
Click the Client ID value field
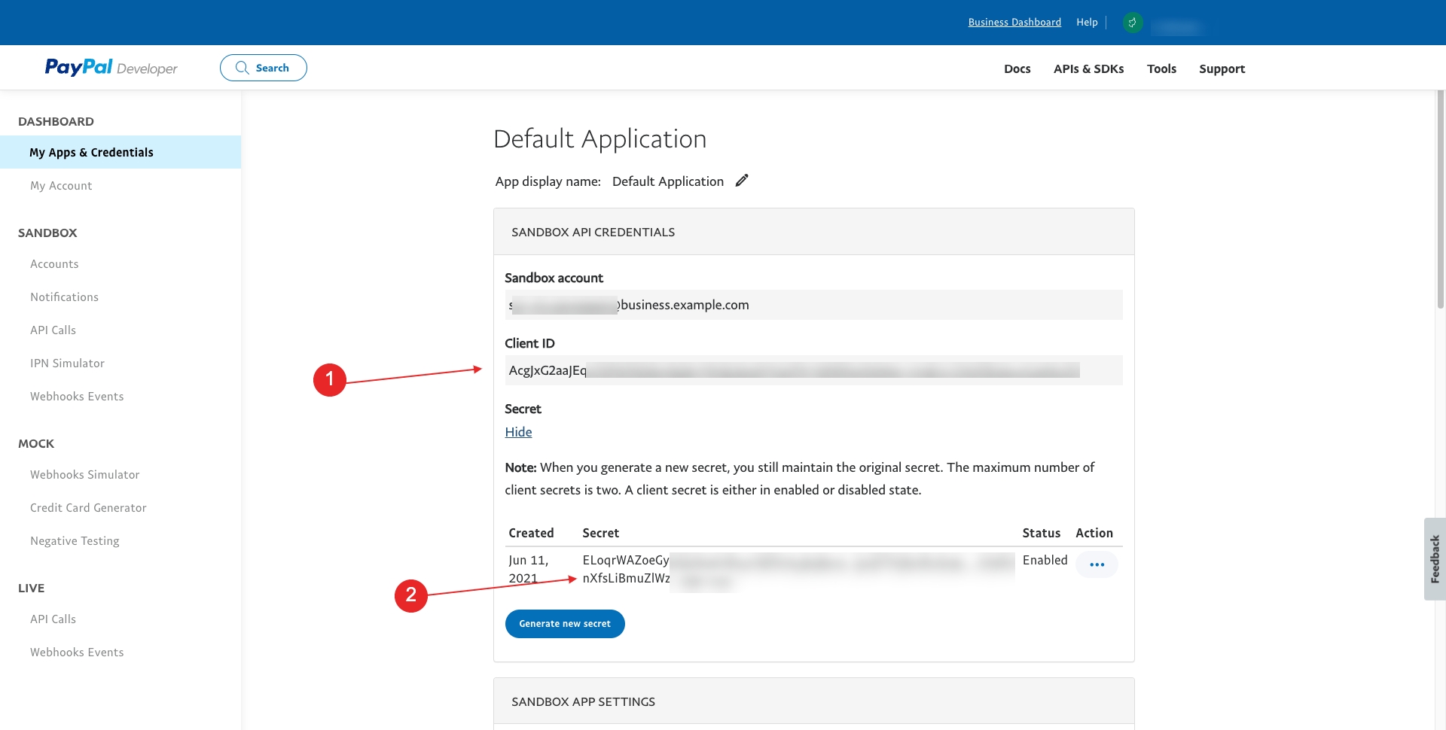pos(813,370)
